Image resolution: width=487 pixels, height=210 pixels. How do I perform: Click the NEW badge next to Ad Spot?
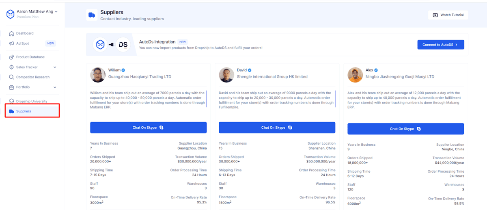50,43
